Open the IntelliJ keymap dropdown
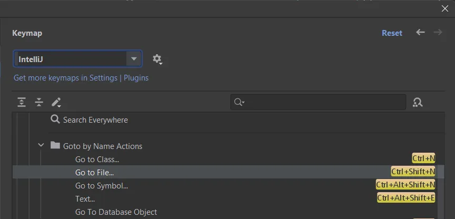 (134, 59)
